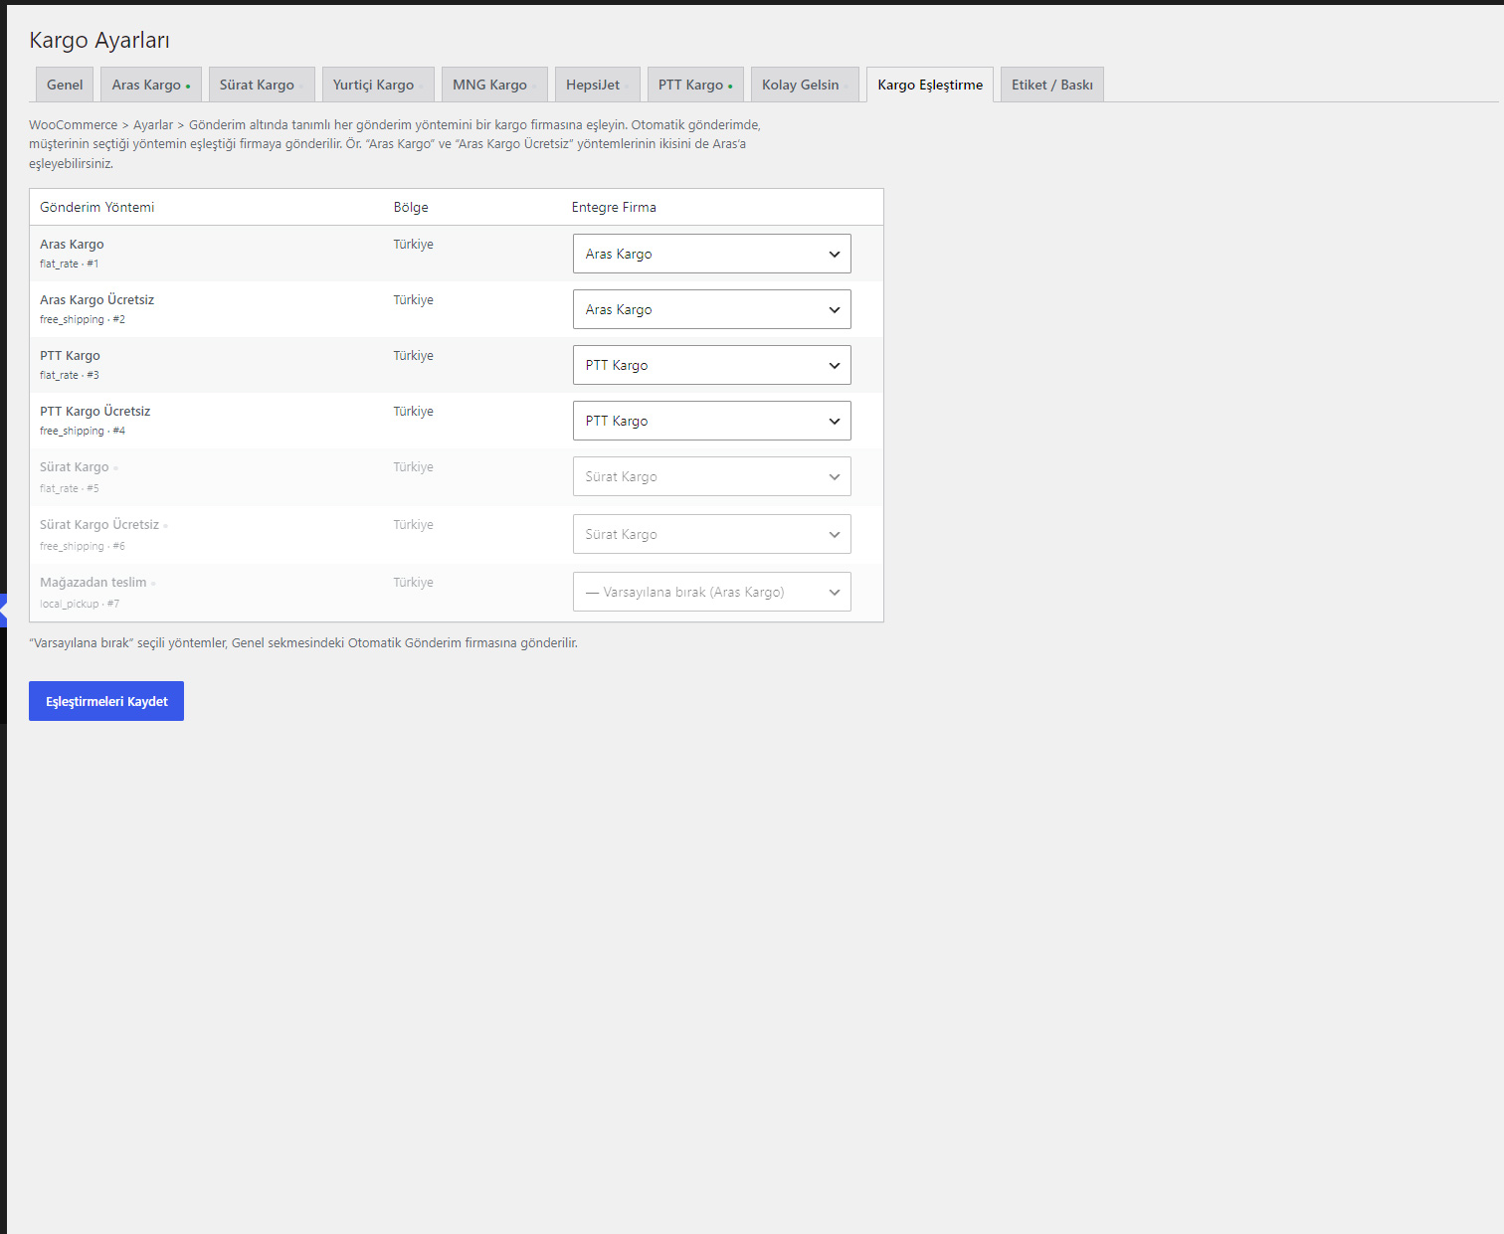Click the local_pickup · #7 identifier text
This screenshot has width=1504, height=1234.
80,604
